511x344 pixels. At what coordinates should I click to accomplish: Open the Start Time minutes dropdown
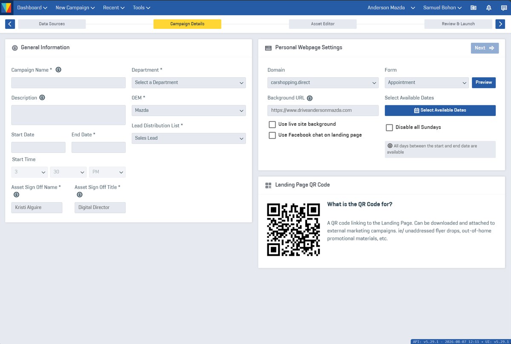[x=69, y=172]
